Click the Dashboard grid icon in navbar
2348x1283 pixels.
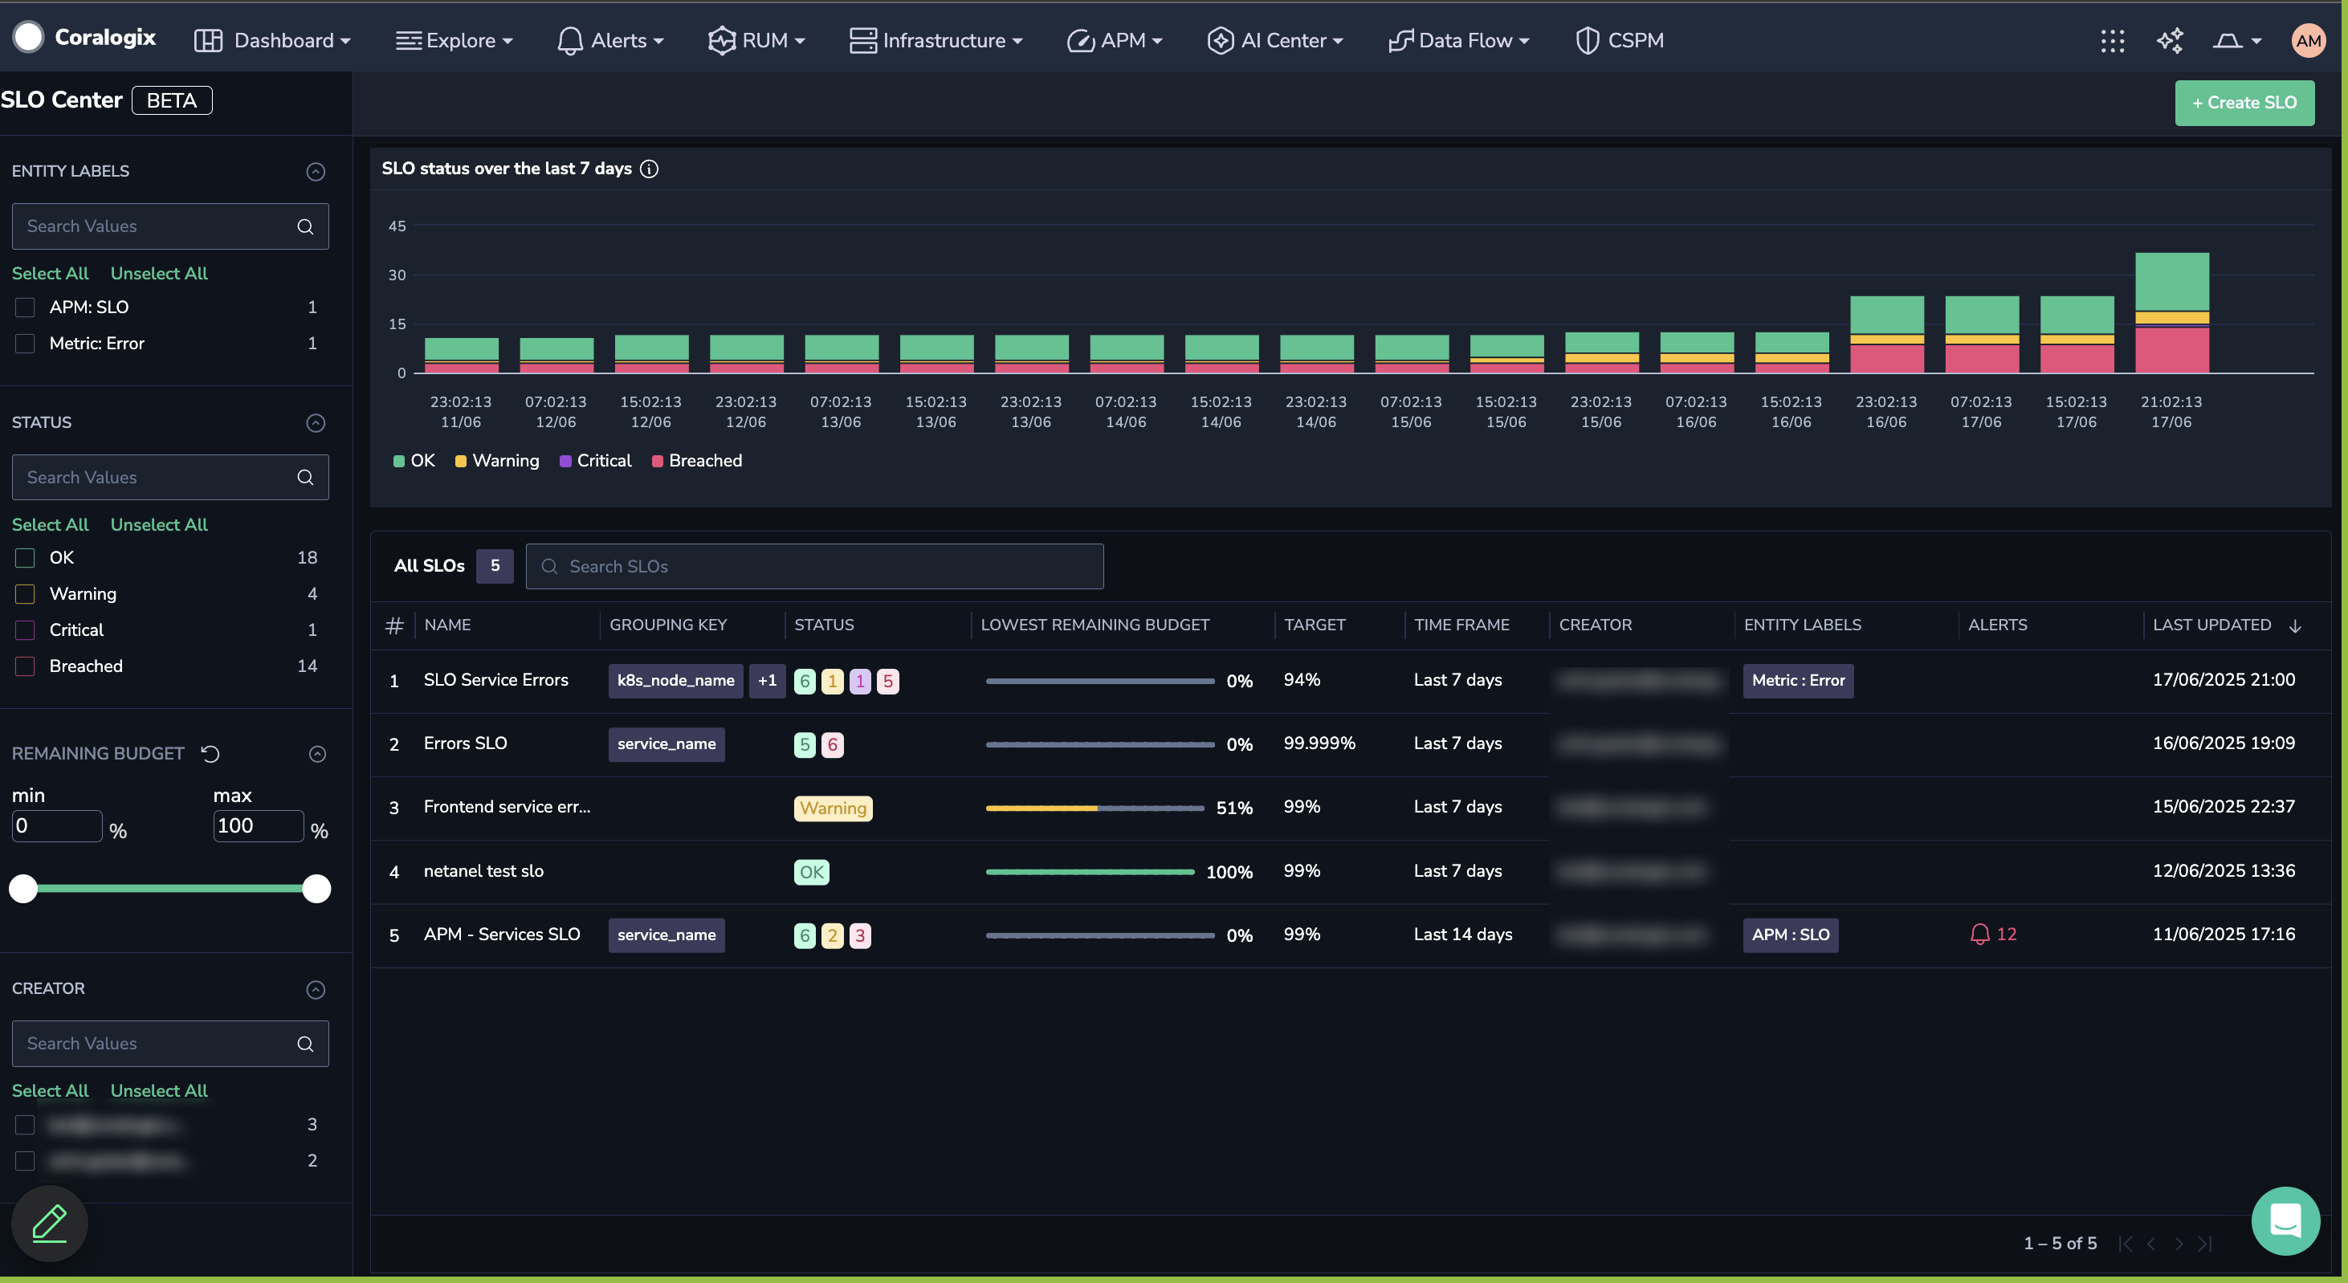pyautogui.click(x=208, y=40)
